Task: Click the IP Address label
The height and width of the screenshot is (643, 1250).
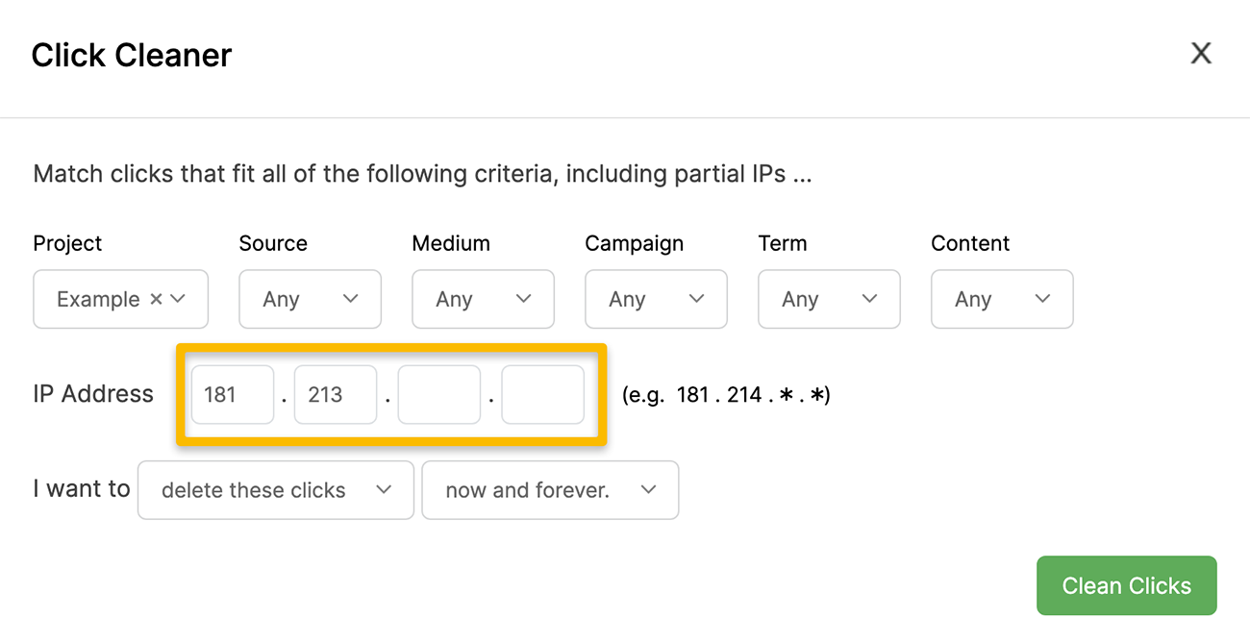Action: pyautogui.click(x=93, y=394)
